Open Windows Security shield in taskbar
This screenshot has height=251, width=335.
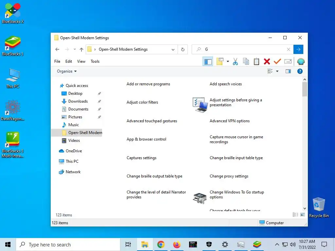coord(209,244)
